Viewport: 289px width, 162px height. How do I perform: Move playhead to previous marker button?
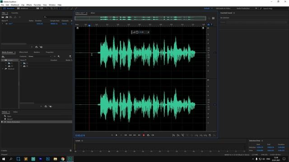coord(126,135)
